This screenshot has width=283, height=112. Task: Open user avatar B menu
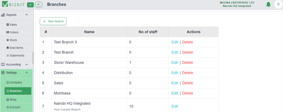(x=278, y=4)
